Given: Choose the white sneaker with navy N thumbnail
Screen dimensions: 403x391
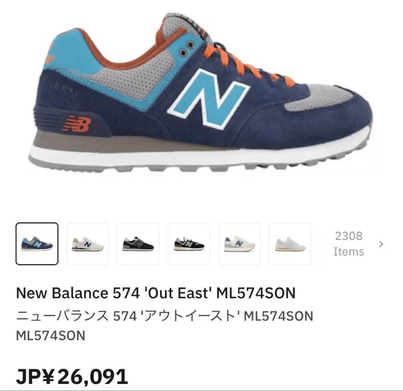Looking at the screenshot, I should [x=88, y=244].
